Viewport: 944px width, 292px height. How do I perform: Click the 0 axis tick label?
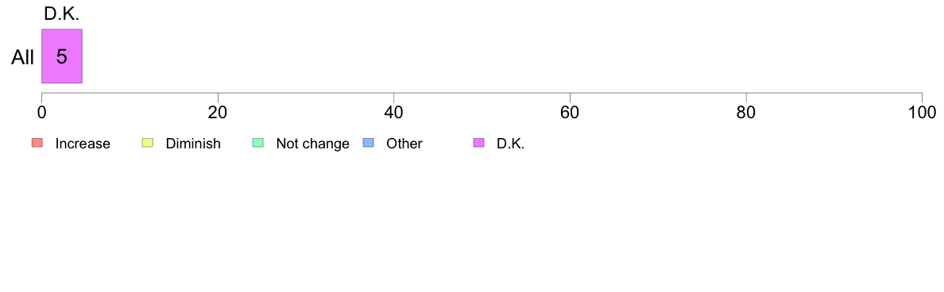41,113
